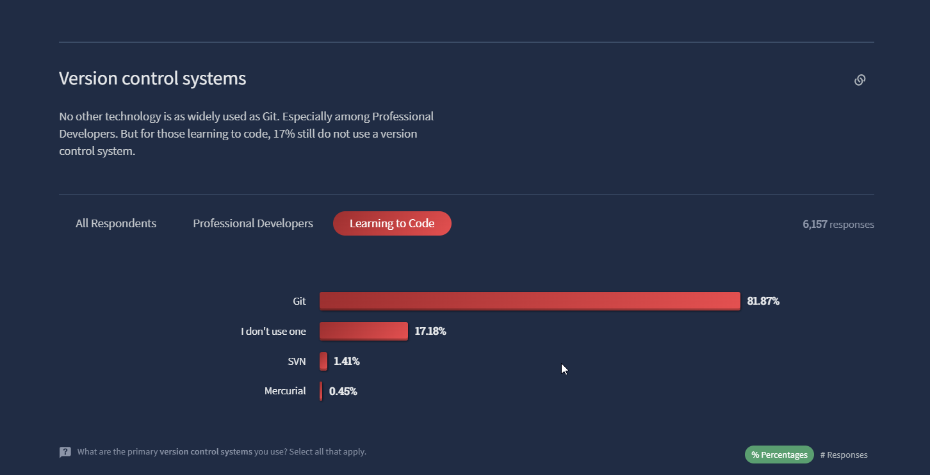
Task: Click the Mercurial row label
Action: 285,391
